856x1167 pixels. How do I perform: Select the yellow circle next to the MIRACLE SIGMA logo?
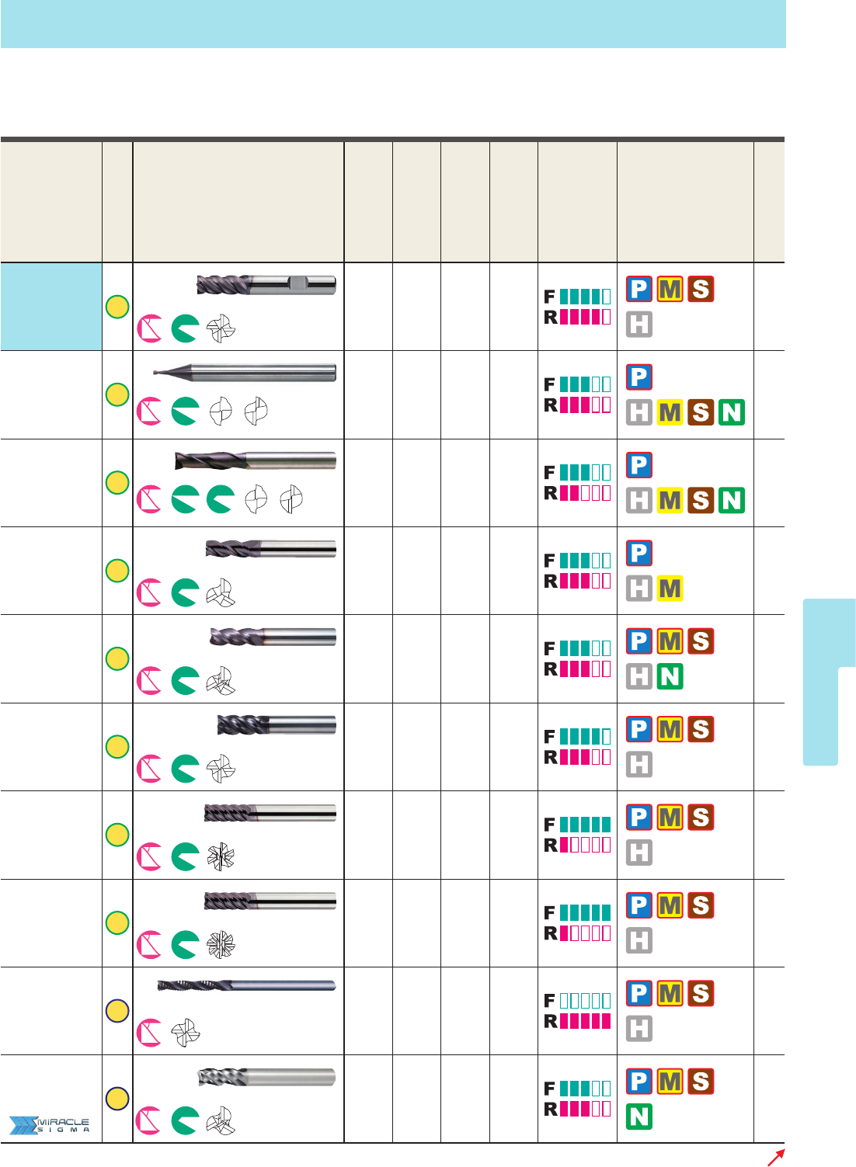(117, 1099)
